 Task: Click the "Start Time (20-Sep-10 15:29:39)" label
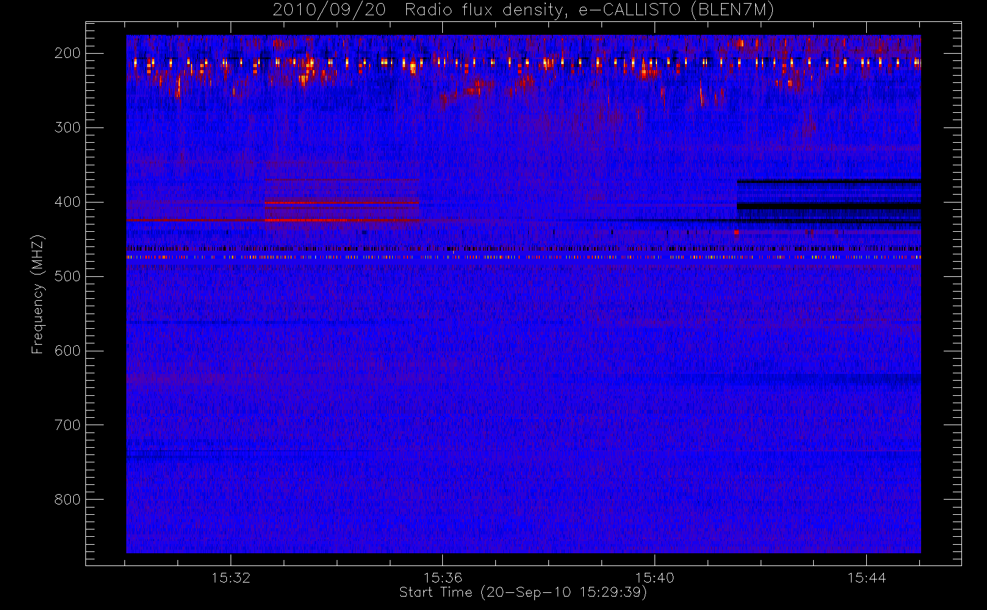pyautogui.click(x=523, y=592)
